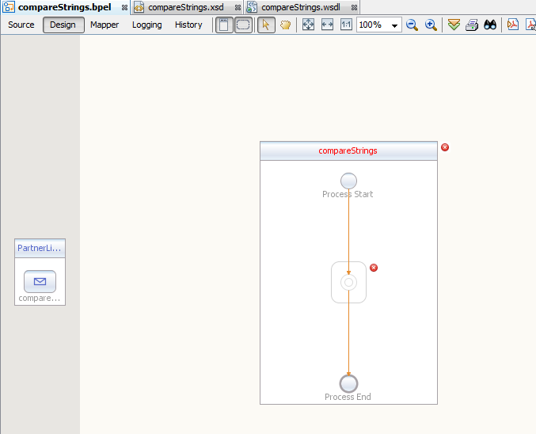Click the fit diagram icon

pos(309,25)
